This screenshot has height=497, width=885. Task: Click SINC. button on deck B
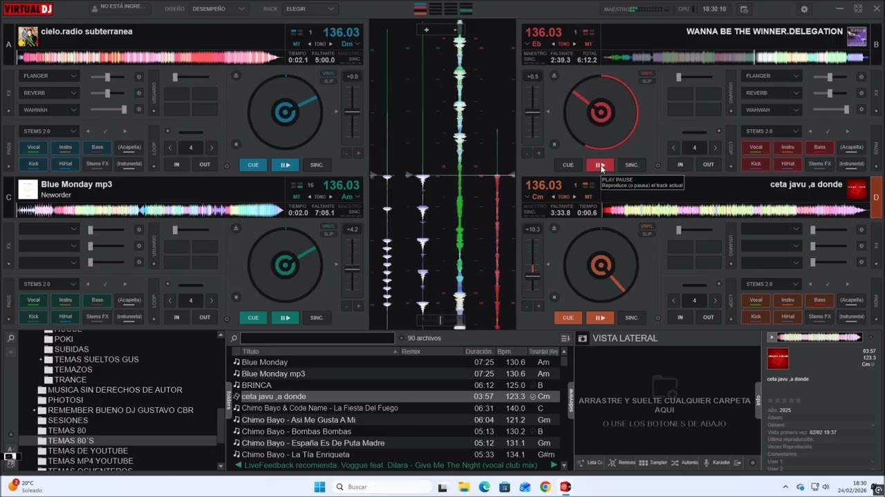(632, 165)
